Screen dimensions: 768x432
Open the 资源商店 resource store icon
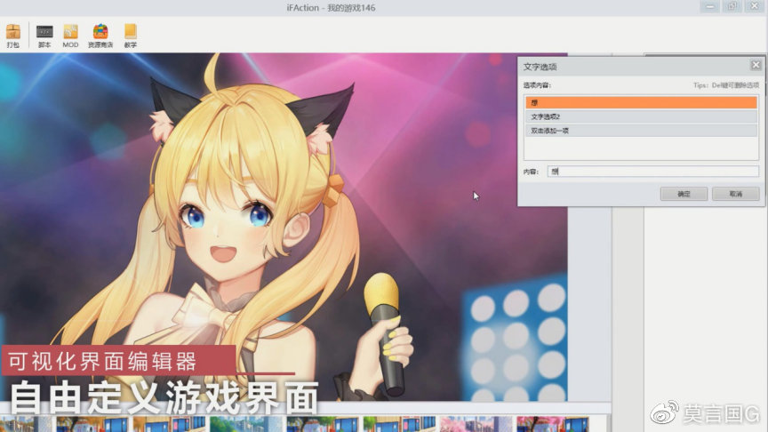click(x=100, y=36)
